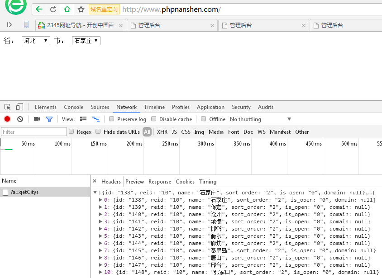382x278 pixels.
Task: Enable Regex filter checkbox
Action: 72,132
